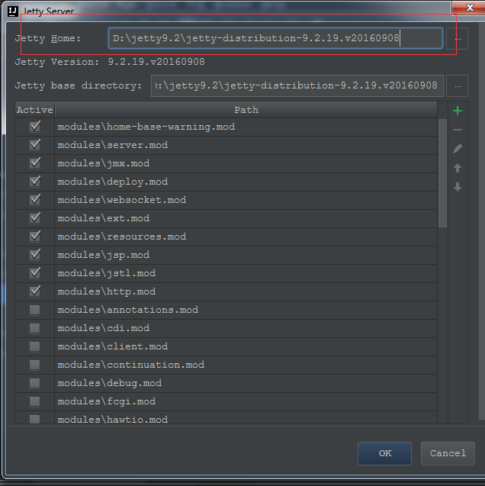Uncheck websocket.mod module
485x486 pixels.
click(x=34, y=200)
